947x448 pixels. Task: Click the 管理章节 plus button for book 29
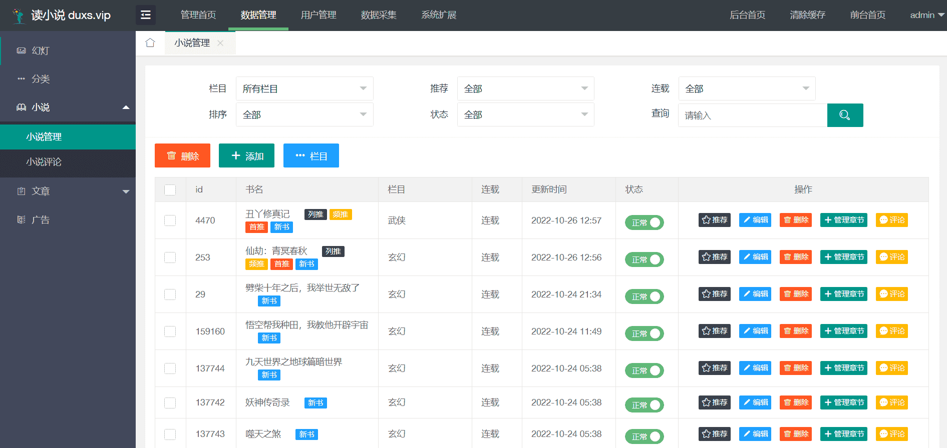pos(844,294)
